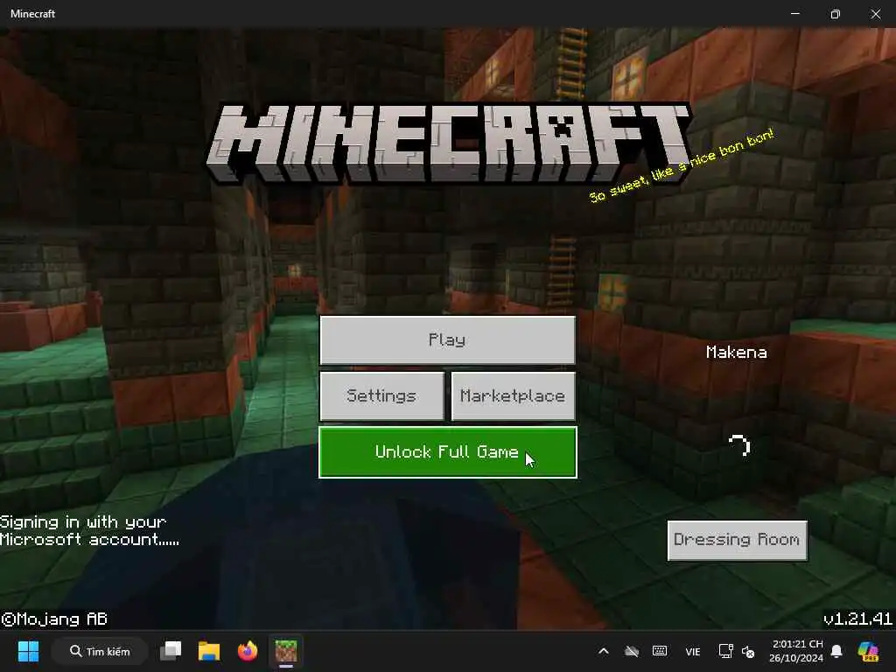The height and width of the screenshot is (672, 896).
Task: Expand the hidden system tray icons
Action: coord(604,651)
